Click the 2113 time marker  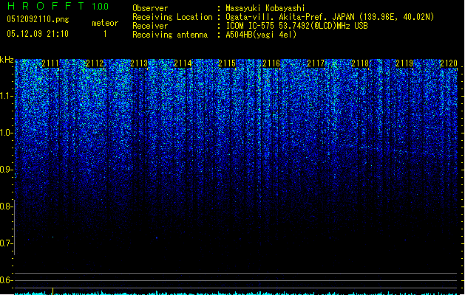point(139,63)
